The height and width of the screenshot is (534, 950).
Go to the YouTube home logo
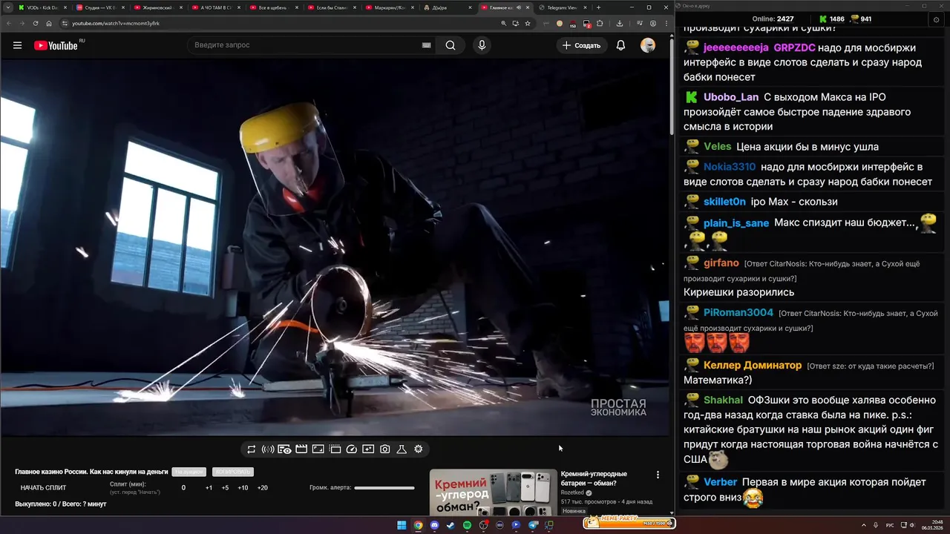(56, 45)
